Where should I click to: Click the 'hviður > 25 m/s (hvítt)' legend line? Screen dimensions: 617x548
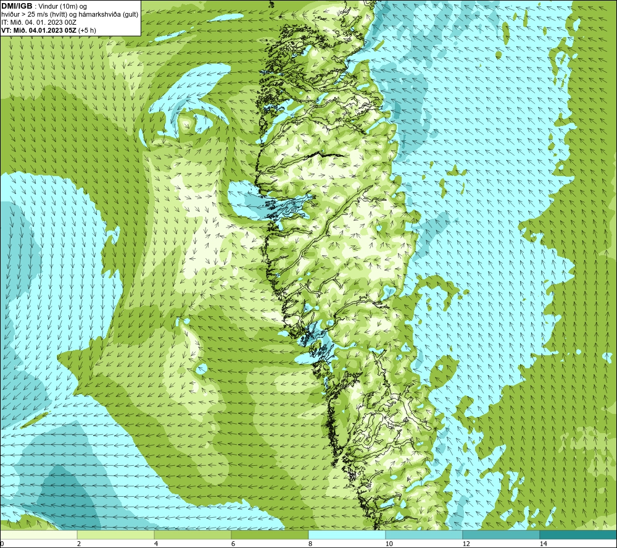(70, 15)
